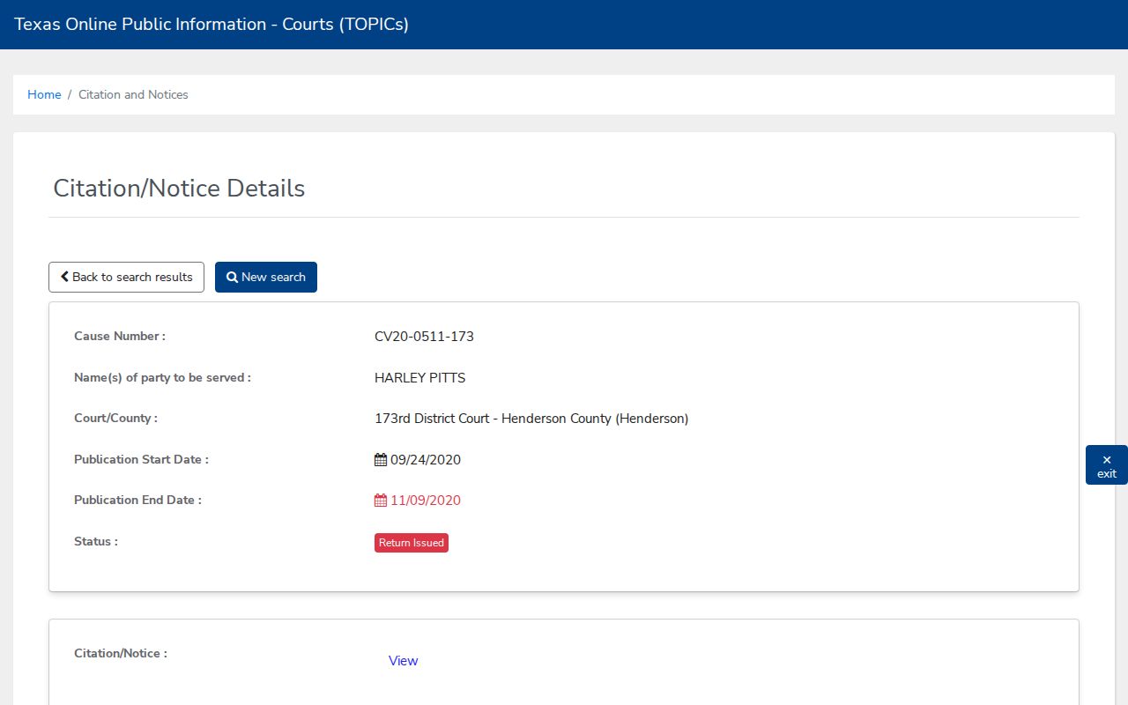Open the View citation link
This screenshot has height=705, width=1128.
coord(403,661)
